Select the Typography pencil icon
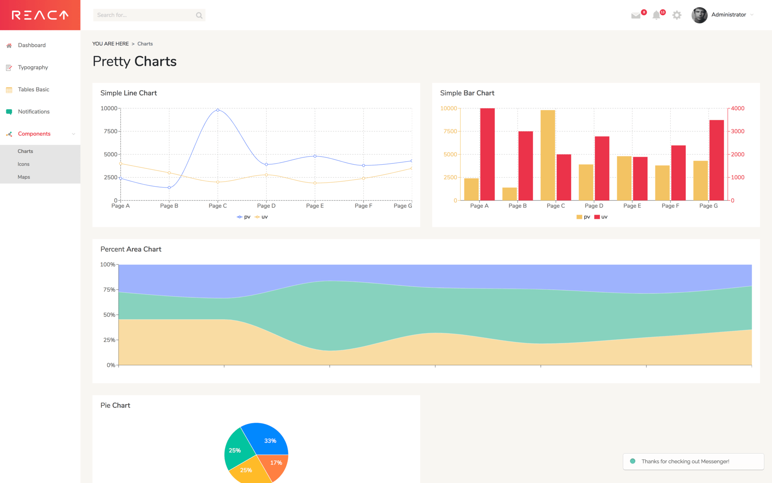The width and height of the screenshot is (772, 483). [x=9, y=67]
